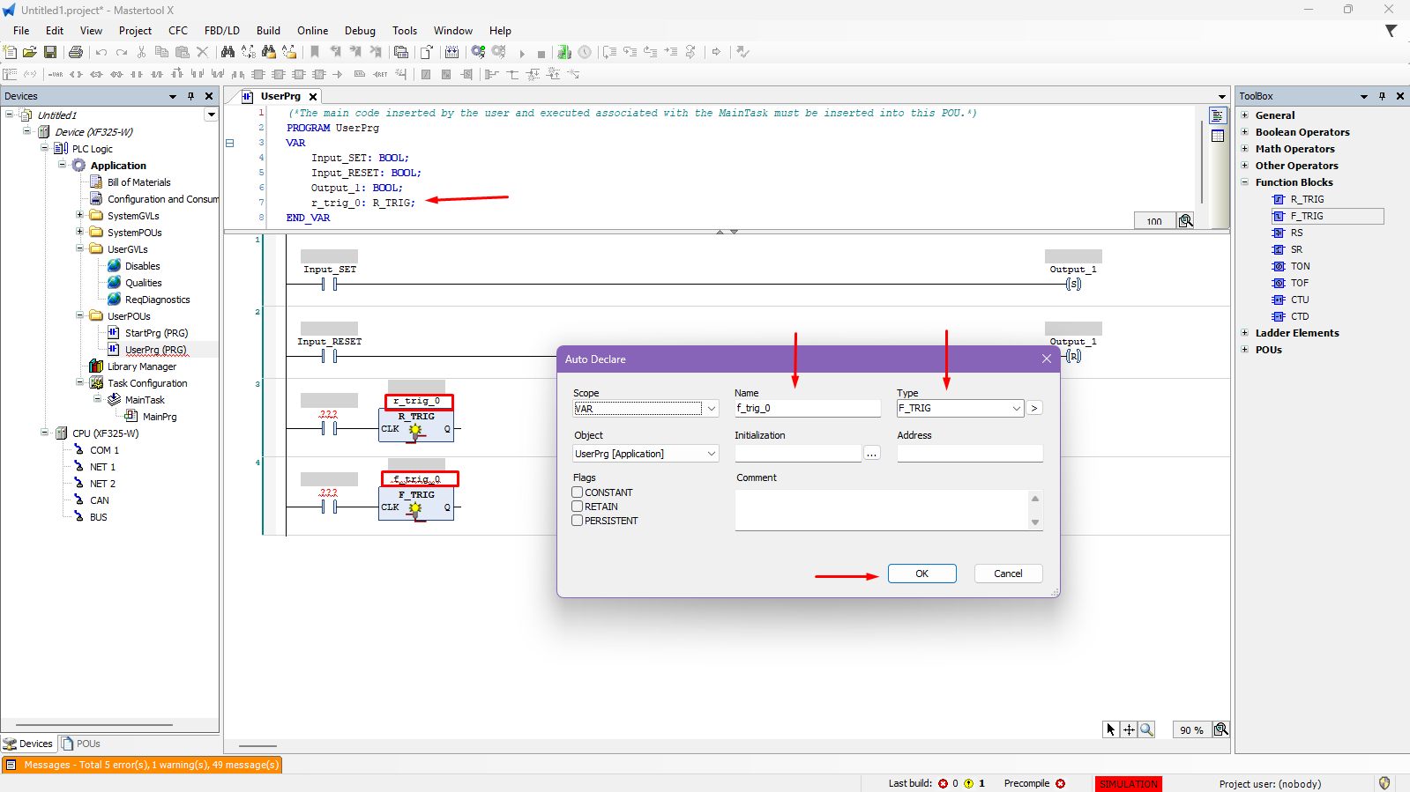Click the Comment box vertical scrollbar
This screenshot has height=792, width=1410.
pos(1035,510)
